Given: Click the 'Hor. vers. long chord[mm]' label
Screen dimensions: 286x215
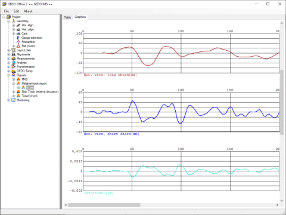Looking at the screenshot, I should pos(110,75).
